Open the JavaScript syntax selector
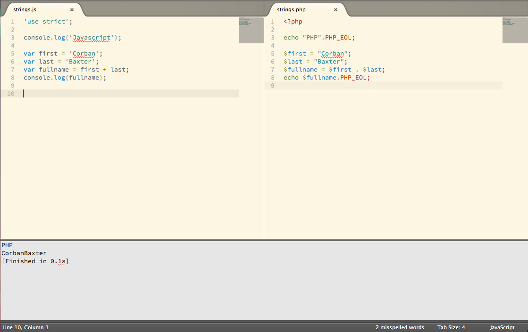This screenshot has width=528, height=332. tap(502, 327)
